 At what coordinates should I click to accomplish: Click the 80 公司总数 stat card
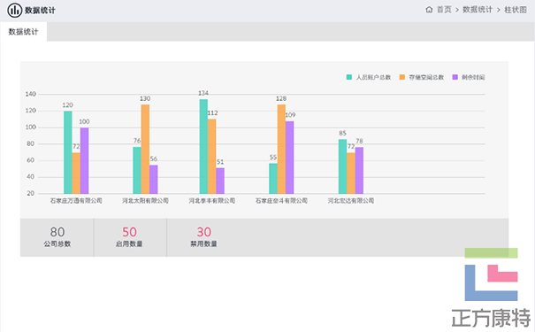[x=57, y=237]
